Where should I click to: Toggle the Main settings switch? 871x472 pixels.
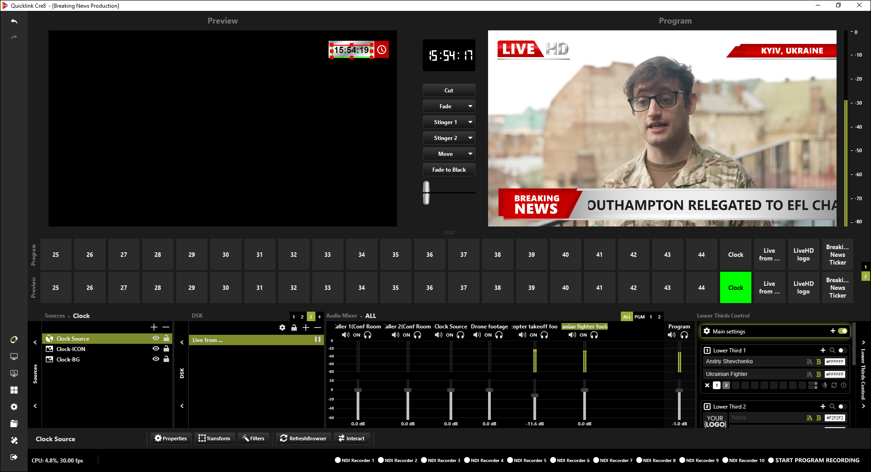click(x=842, y=331)
